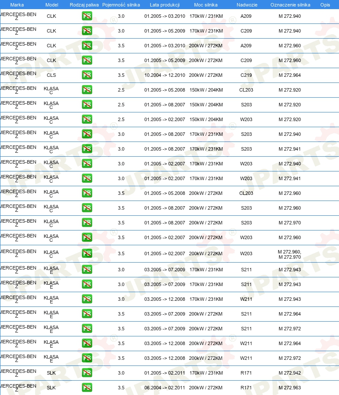Click fuel icon in W203 3.0 M 272.940 row

(x=87, y=164)
